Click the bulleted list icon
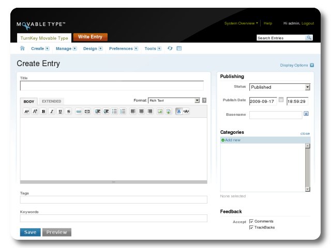Image resolution: width=331 pixels, height=248 pixels. [114, 111]
